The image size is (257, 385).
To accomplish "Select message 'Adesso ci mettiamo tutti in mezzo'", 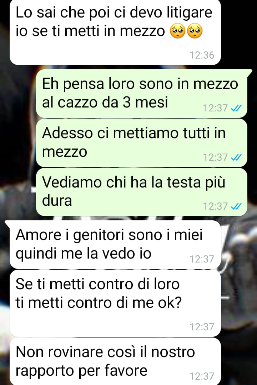I will pyautogui.click(x=142, y=142).
